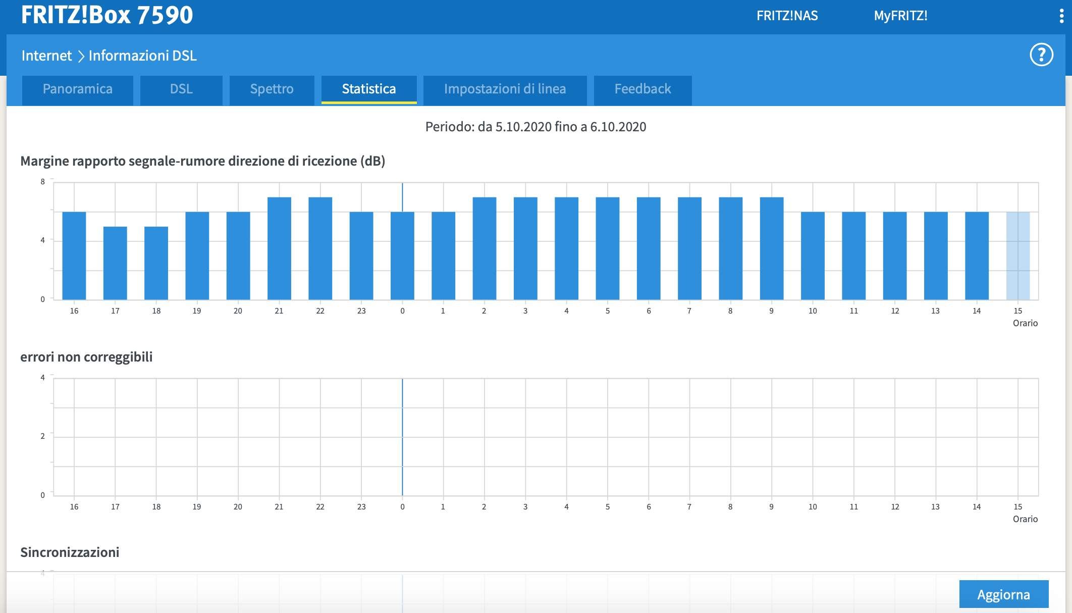Click the hour 12 axis label of SNR chart
The height and width of the screenshot is (613, 1072).
tap(895, 311)
